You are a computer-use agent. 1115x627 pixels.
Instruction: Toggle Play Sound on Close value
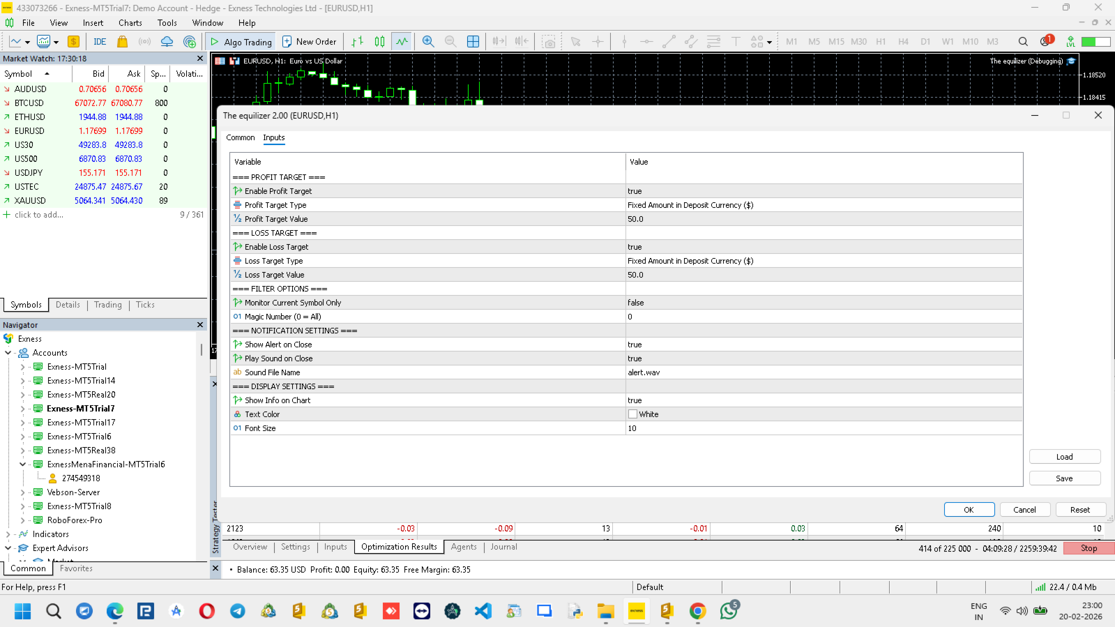(824, 358)
